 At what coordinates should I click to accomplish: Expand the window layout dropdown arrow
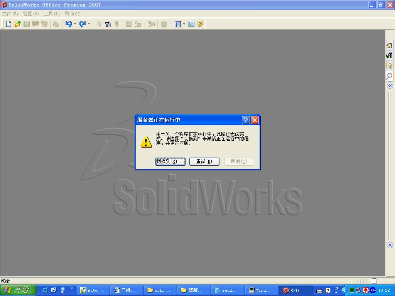184,24
